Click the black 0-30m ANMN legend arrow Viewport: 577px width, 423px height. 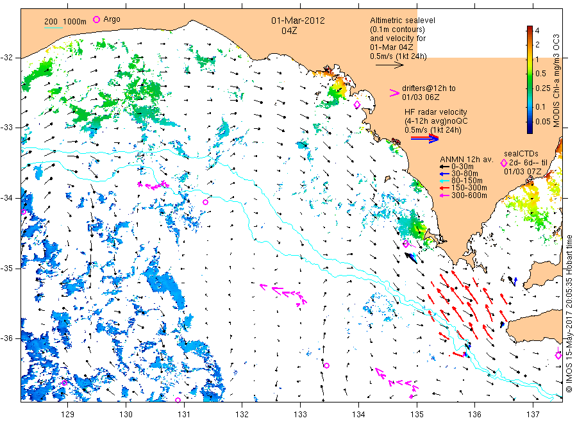(444, 167)
